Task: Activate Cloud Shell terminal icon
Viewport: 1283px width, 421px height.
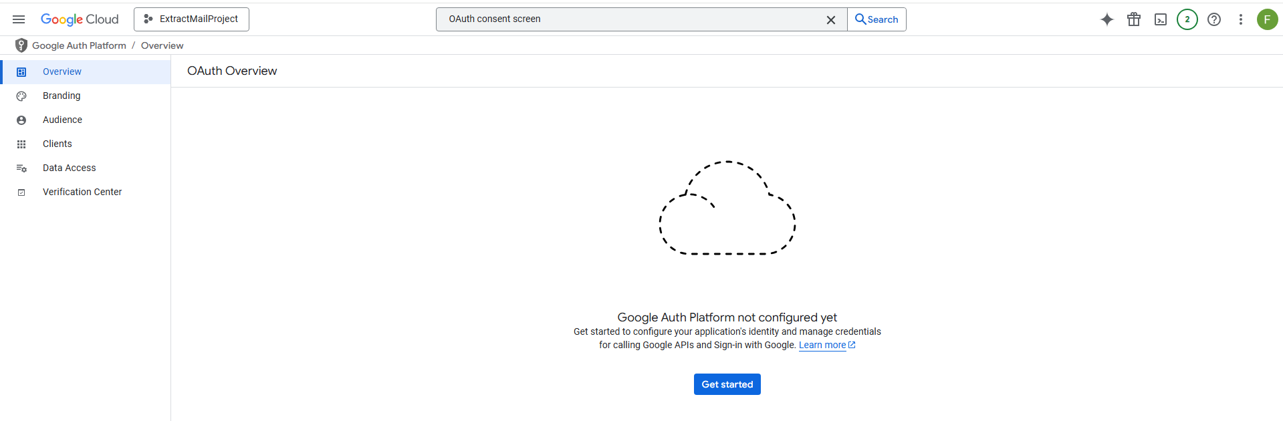Action: coord(1161,19)
